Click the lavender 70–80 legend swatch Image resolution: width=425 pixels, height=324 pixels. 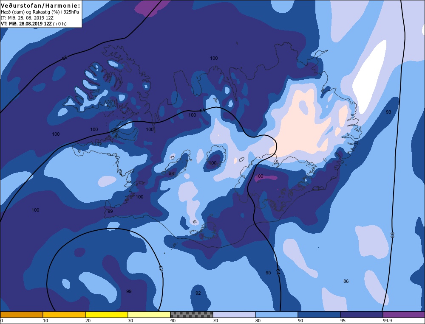tap(234, 315)
